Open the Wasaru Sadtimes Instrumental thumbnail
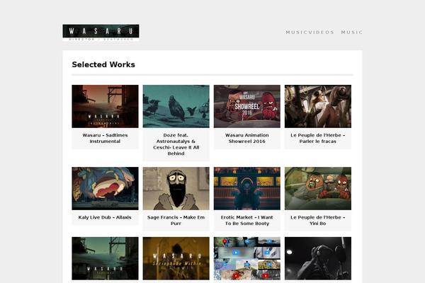Screen dimensions: 425x283 (x=105, y=106)
